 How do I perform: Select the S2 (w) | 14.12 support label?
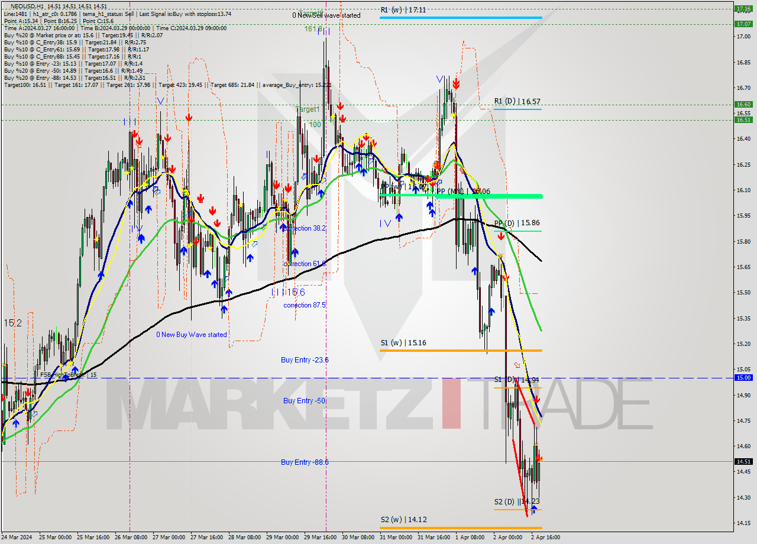[x=403, y=520]
